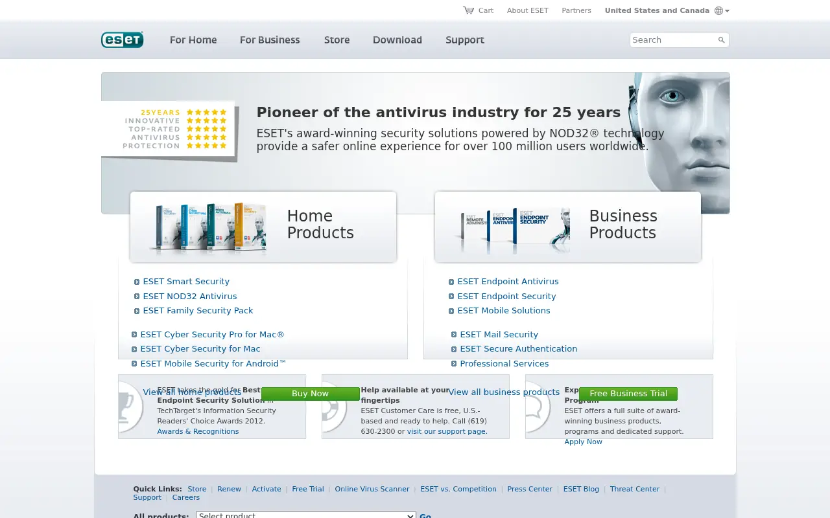Open ESET Endpoint Security link
Image resolution: width=830 pixels, height=518 pixels.
click(507, 297)
